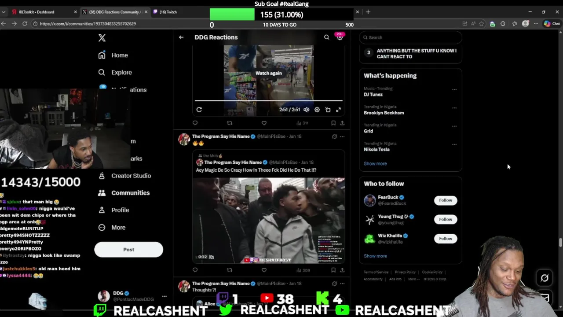Show more under What's happening
The height and width of the screenshot is (317, 563).
[375, 164]
